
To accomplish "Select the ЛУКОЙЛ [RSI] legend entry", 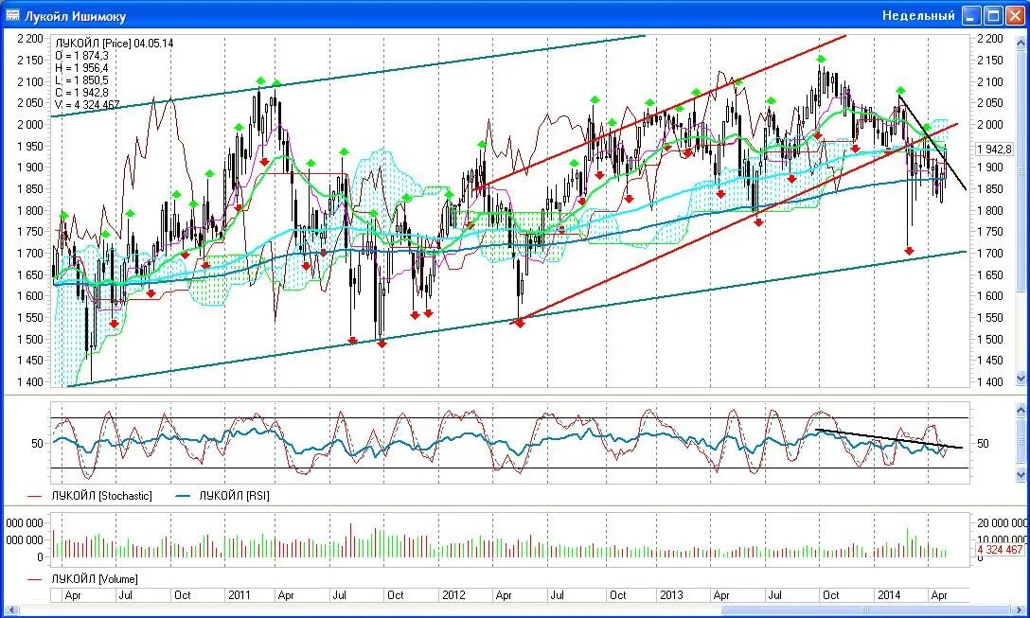I will coord(222,496).
